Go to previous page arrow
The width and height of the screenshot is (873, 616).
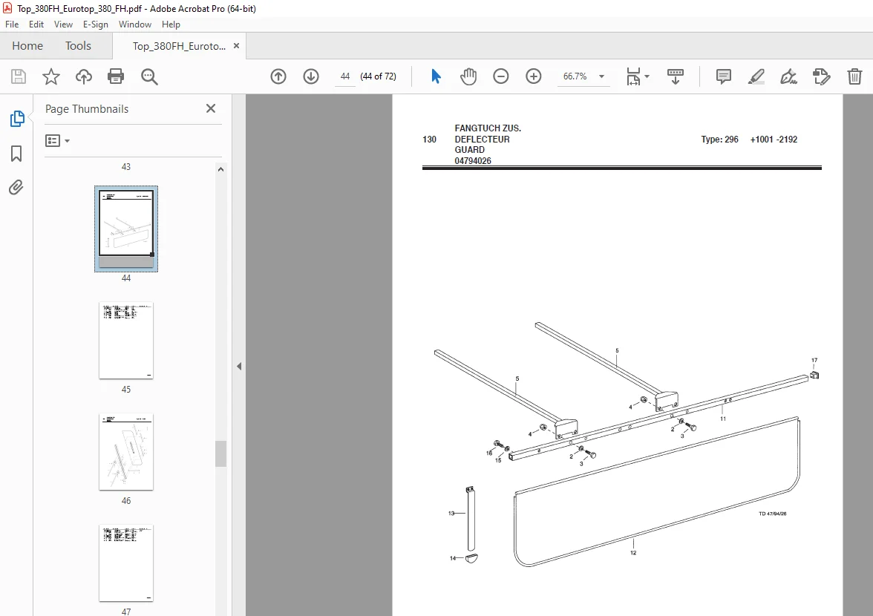pyautogui.click(x=278, y=76)
